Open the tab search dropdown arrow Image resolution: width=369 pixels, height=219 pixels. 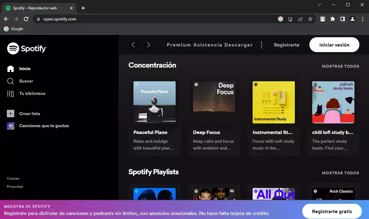pos(319,5)
